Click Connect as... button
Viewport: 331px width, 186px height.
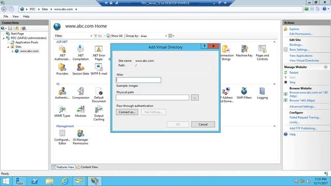point(127,112)
